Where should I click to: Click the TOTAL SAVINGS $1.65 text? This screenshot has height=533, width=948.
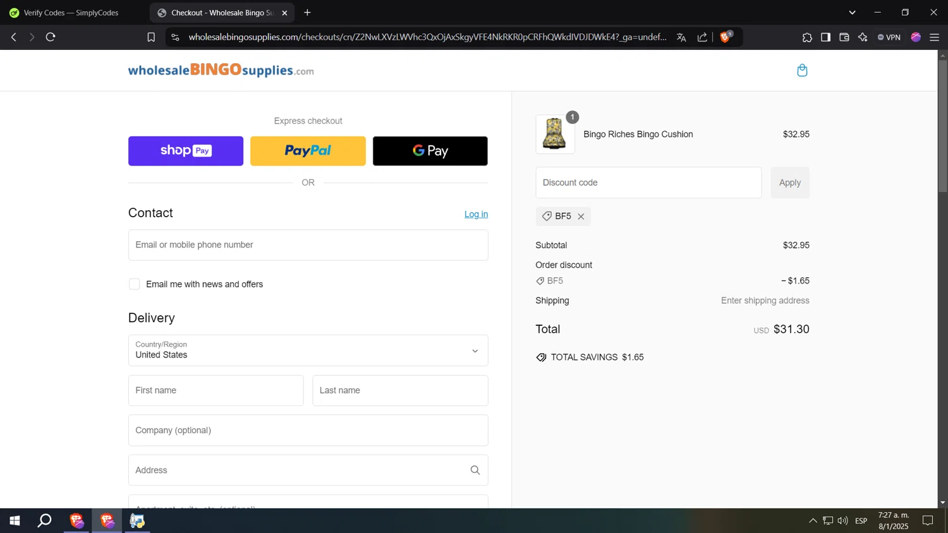point(597,357)
